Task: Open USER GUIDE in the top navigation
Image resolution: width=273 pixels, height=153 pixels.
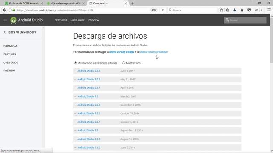Action: [78, 20]
